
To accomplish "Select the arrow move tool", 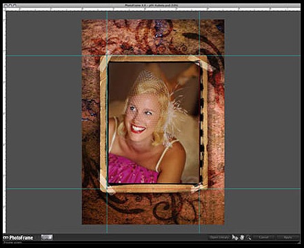I will pos(234,237).
